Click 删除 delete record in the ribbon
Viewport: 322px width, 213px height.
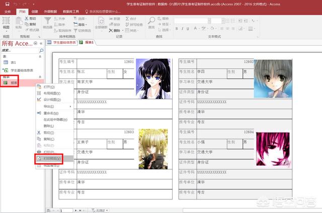115,30
